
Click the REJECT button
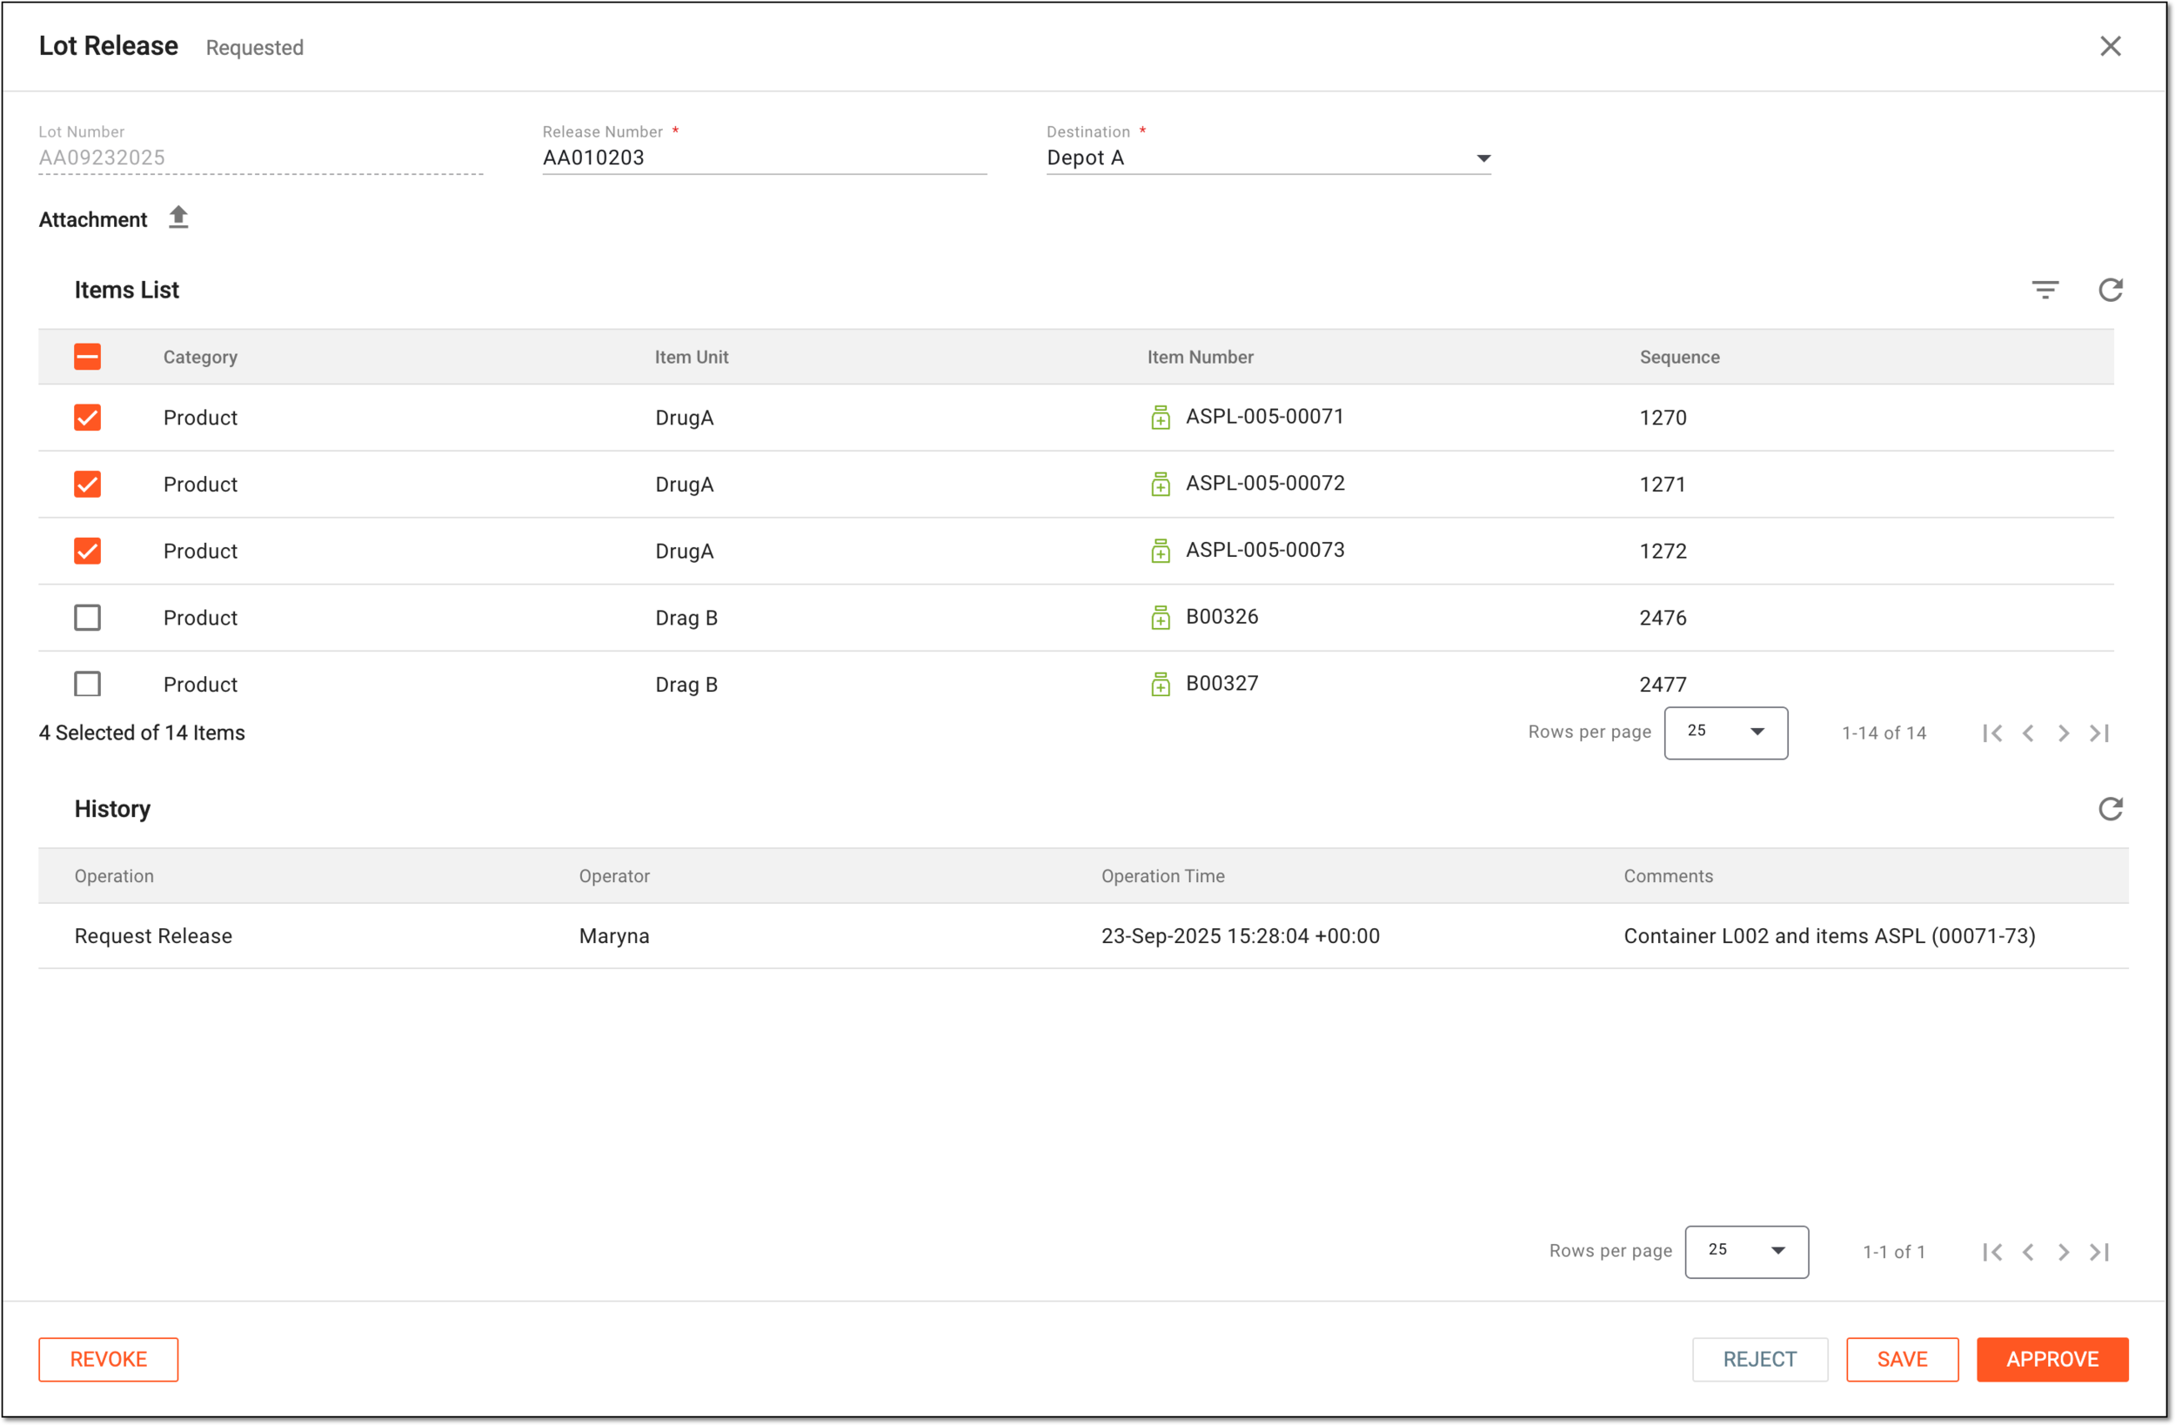tap(1759, 1359)
